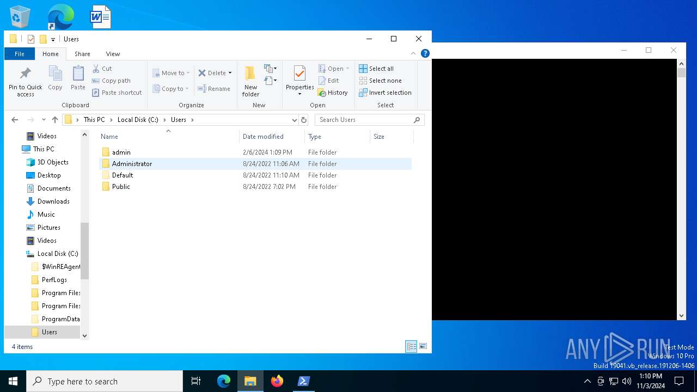Click Copy path in Clipboard group
Image resolution: width=697 pixels, height=392 pixels.
point(111,81)
